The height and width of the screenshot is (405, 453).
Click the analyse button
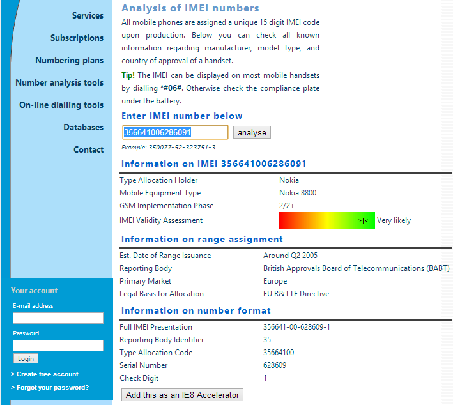point(252,132)
